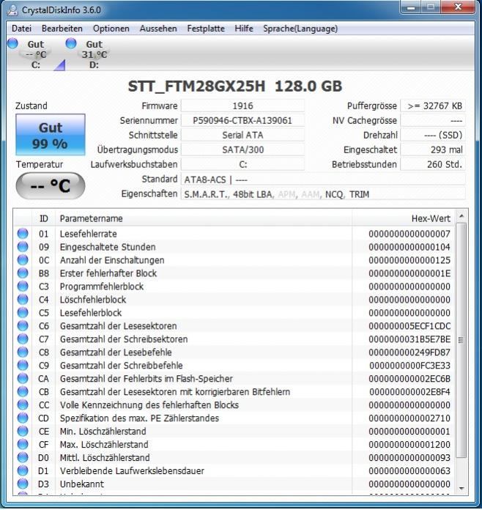Select the Gesamtzahl der Fehlerbits im Flash-Speicher text
This screenshot has width=482, height=510.
[147, 379]
